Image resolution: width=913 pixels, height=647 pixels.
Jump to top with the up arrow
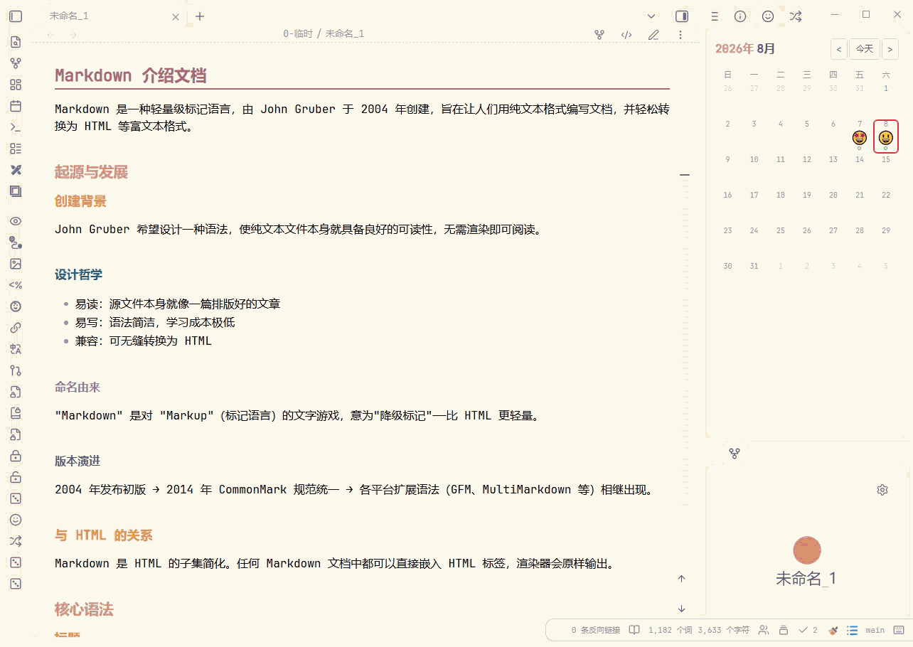point(682,579)
